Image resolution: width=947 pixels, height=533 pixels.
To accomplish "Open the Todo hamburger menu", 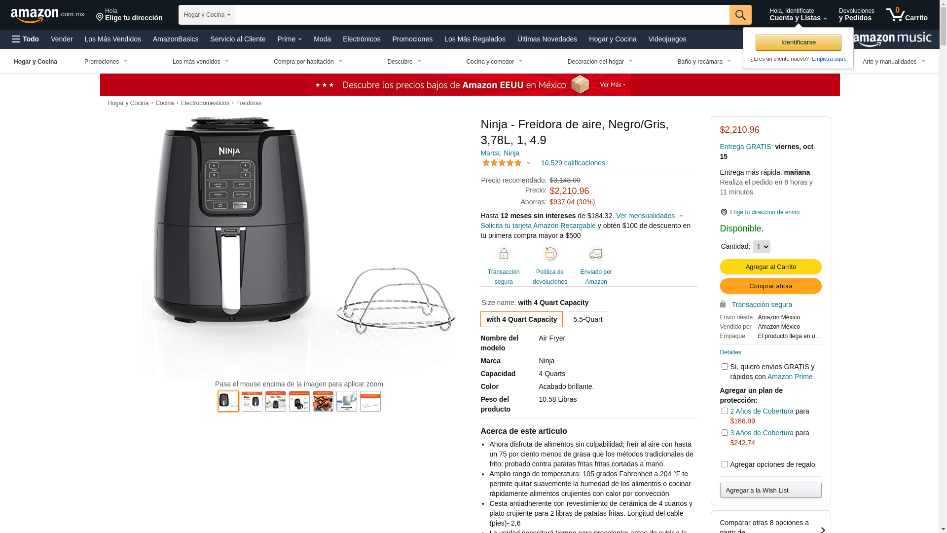I will [25, 39].
